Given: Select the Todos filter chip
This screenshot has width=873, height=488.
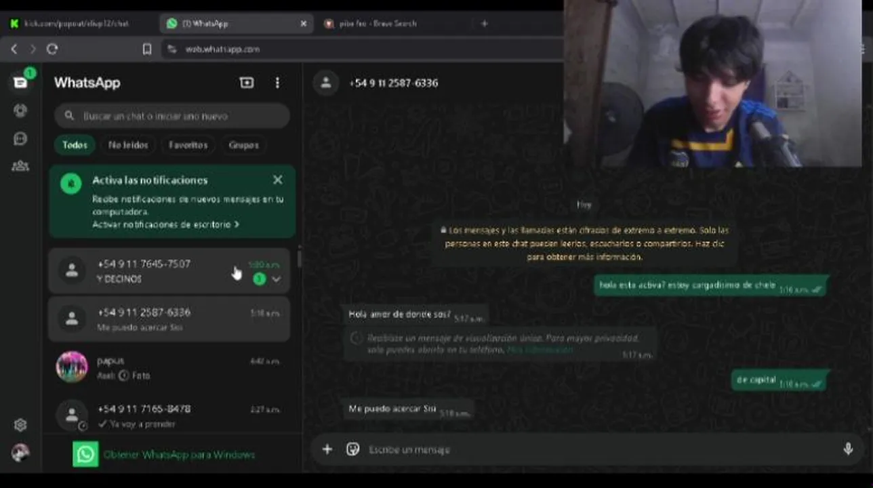Looking at the screenshot, I should tap(75, 145).
